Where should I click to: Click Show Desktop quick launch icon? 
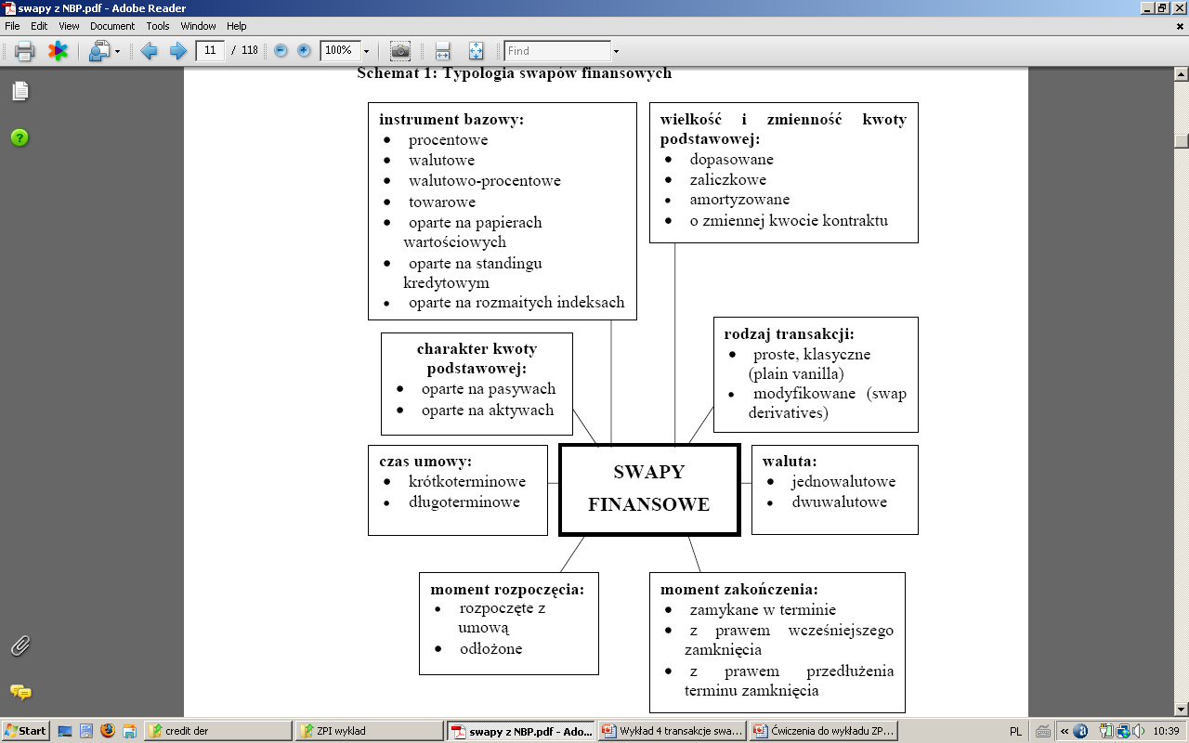[65, 731]
